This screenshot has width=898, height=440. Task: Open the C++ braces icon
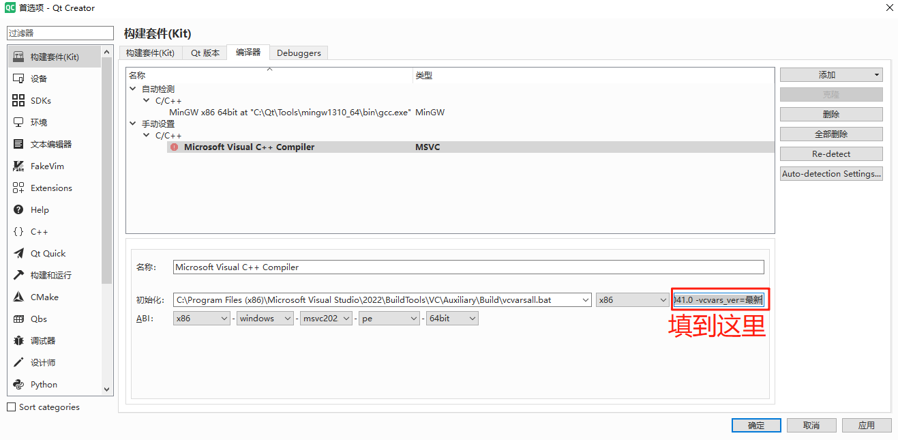(18, 231)
